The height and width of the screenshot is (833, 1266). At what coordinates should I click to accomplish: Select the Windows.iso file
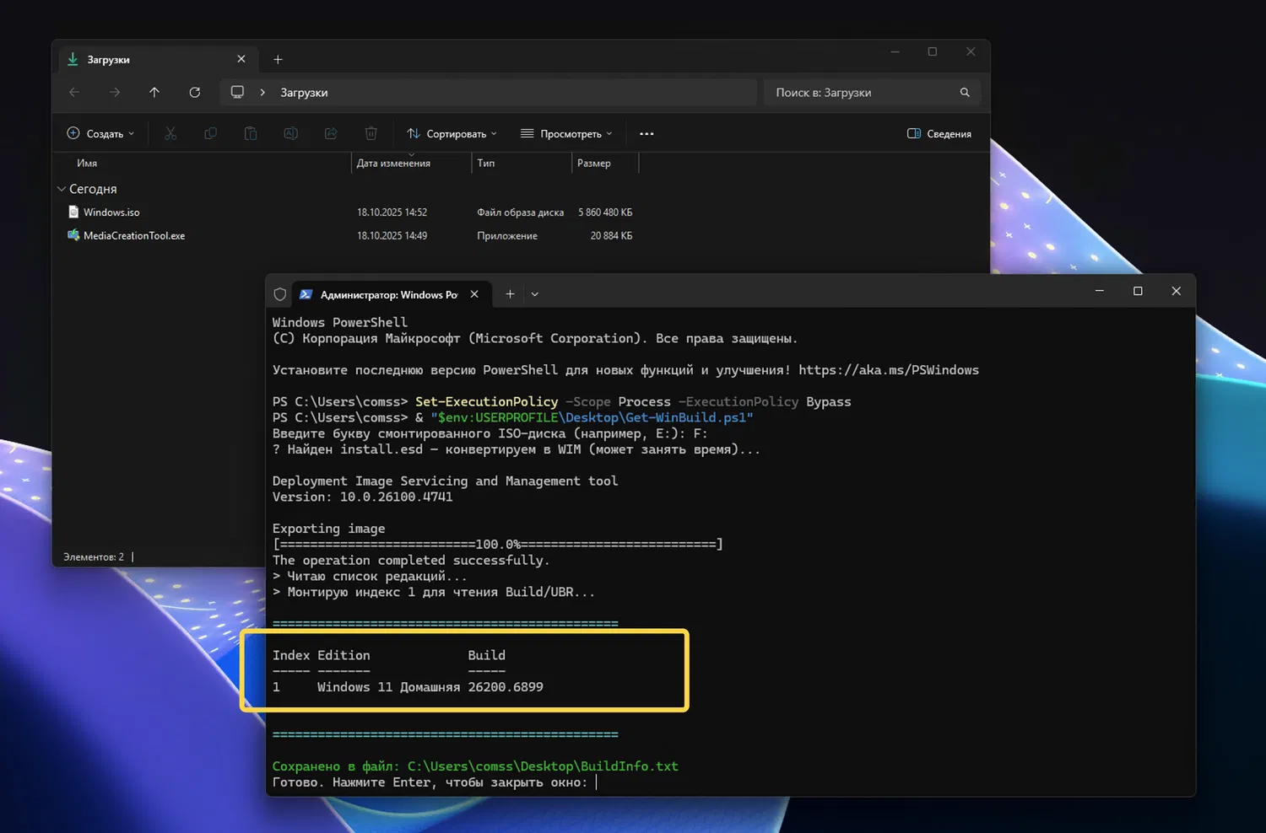click(x=111, y=212)
